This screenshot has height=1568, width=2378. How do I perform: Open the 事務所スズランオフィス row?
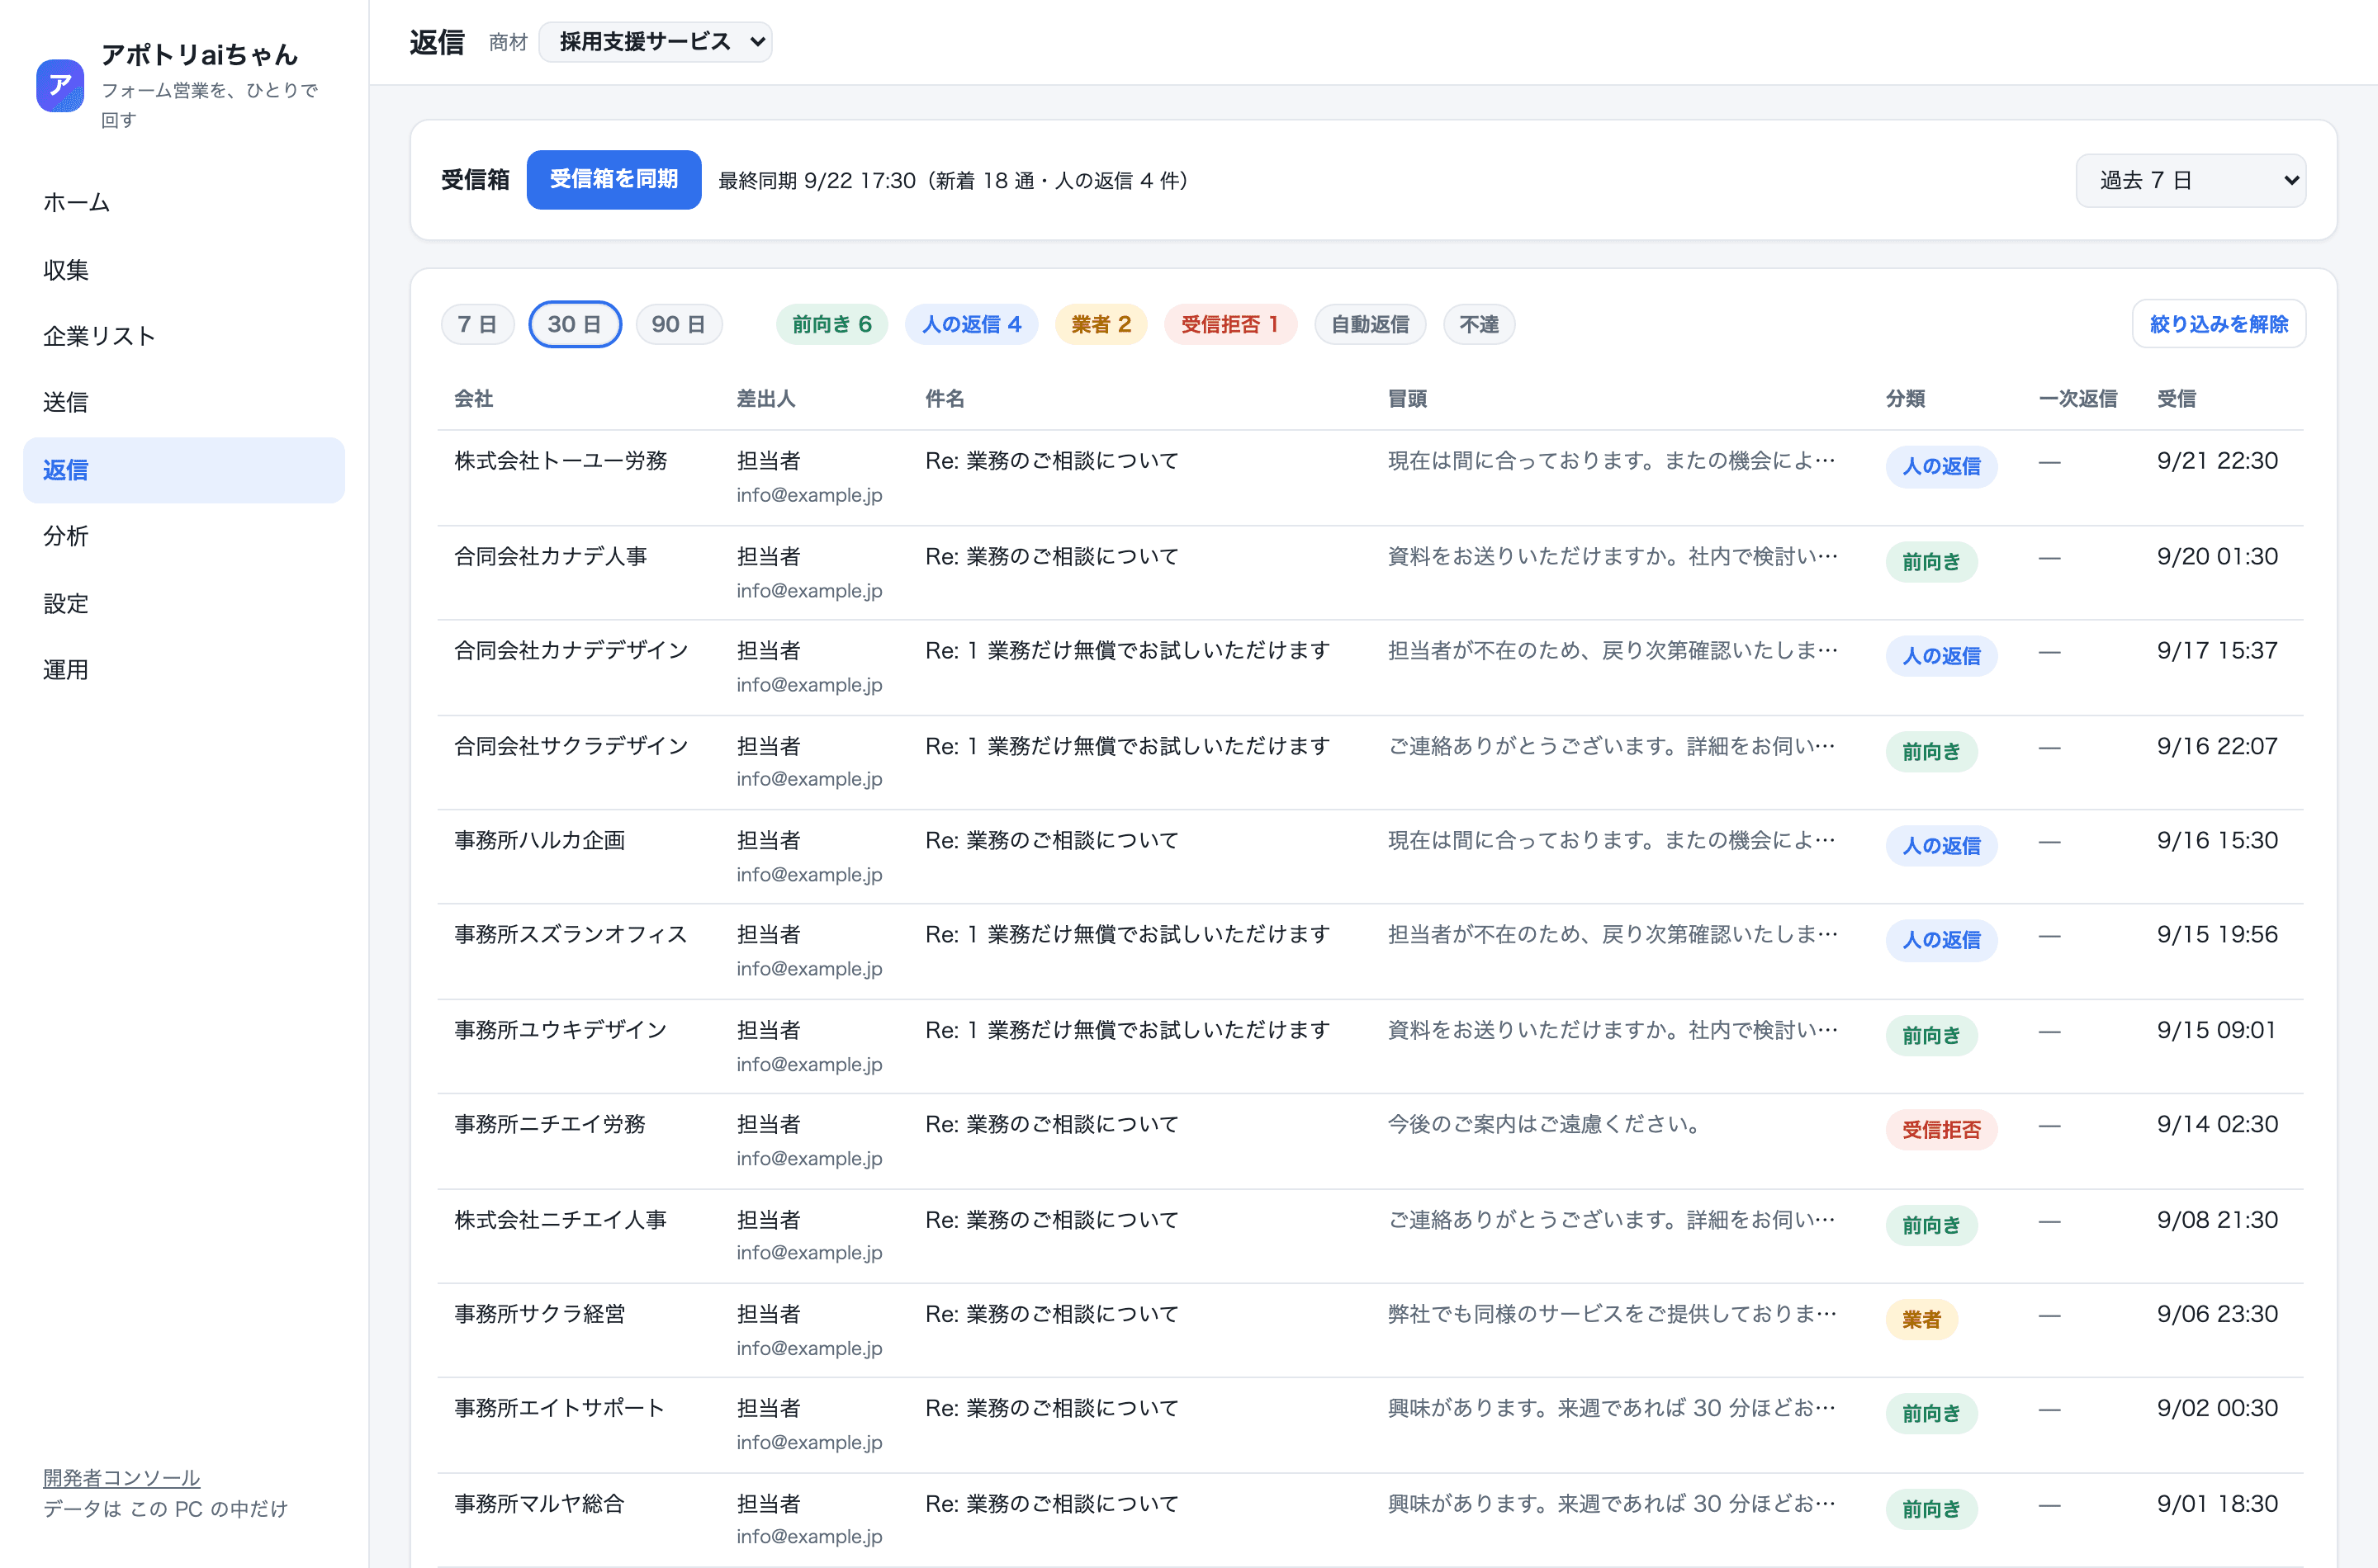click(x=1370, y=952)
